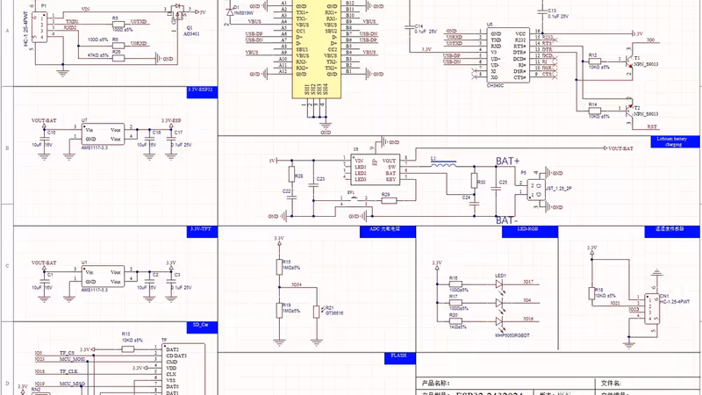
Task: Click the VOUT-BAT port in charging section
Action: [x=619, y=148]
